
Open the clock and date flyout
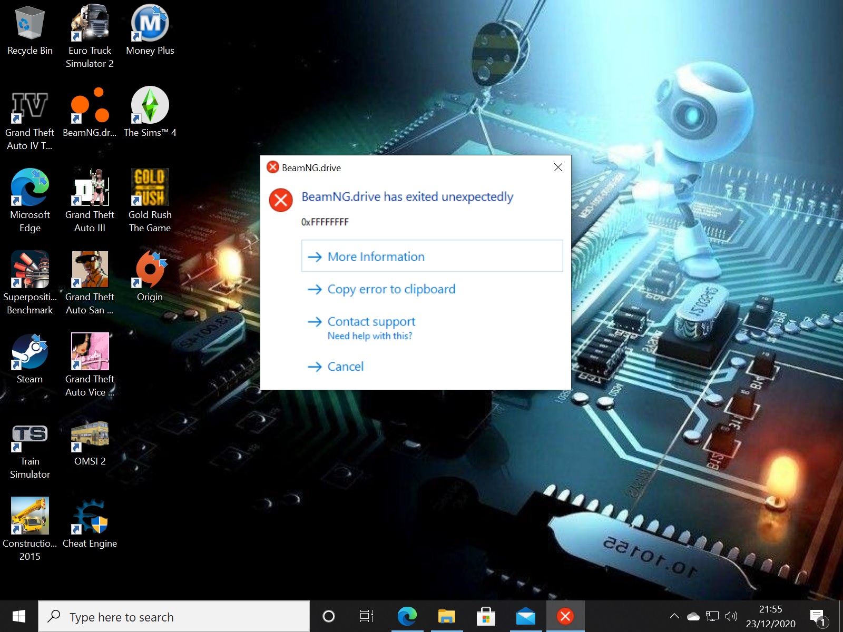tap(771, 616)
